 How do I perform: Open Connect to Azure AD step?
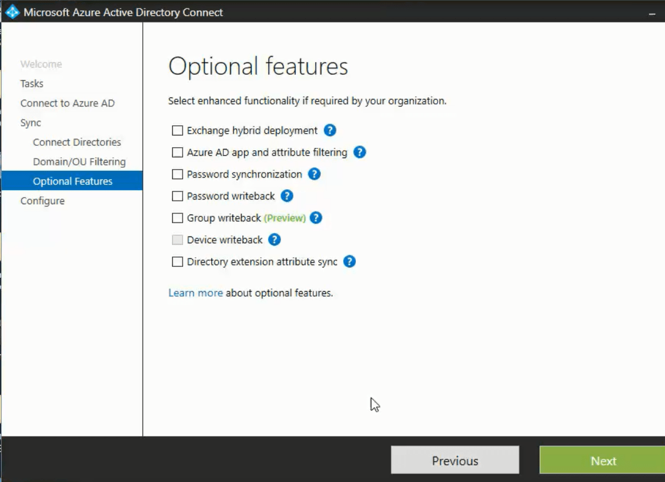click(x=68, y=103)
